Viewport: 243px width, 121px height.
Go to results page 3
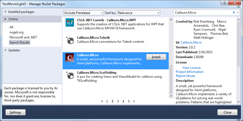118,101
